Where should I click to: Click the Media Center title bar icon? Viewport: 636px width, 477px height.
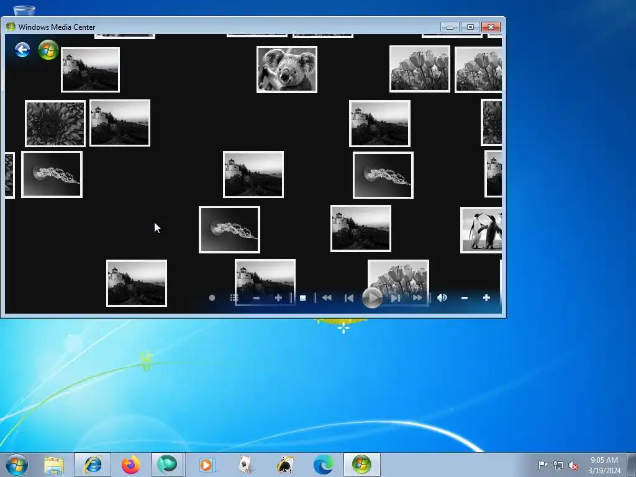point(11,27)
